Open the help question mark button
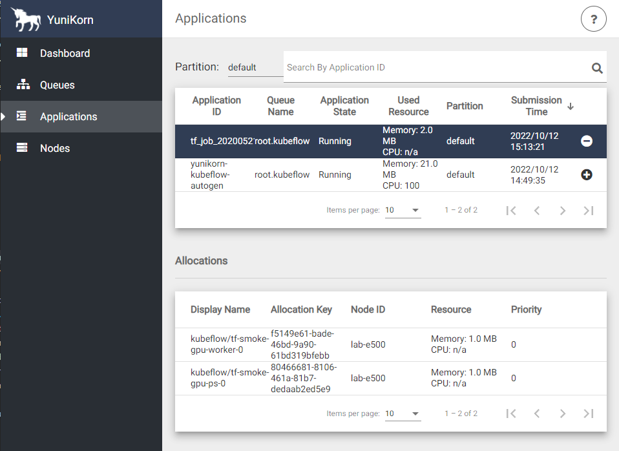The width and height of the screenshot is (619, 451). (x=594, y=19)
